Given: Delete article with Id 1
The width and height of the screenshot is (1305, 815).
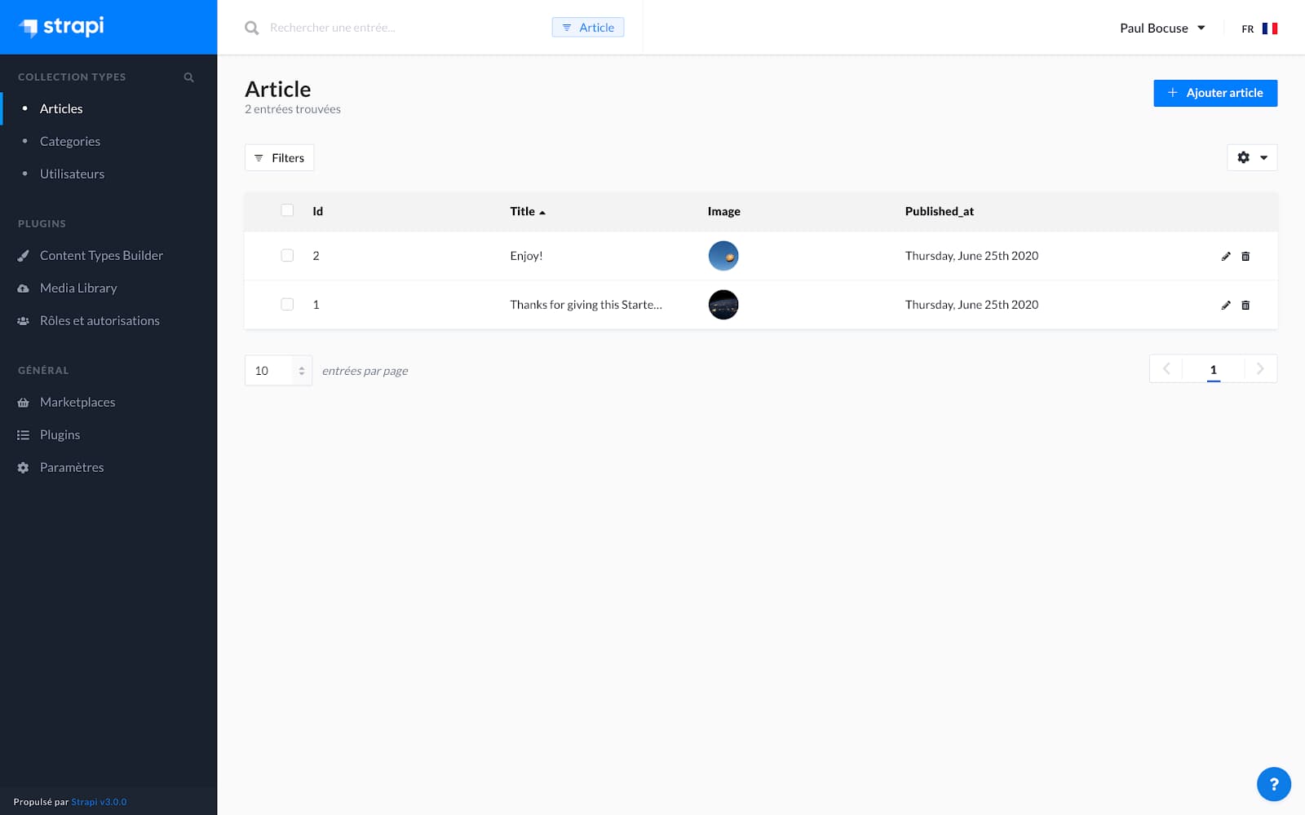Looking at the screenshot, I should pyautogui.click(x=1245, y=305).
